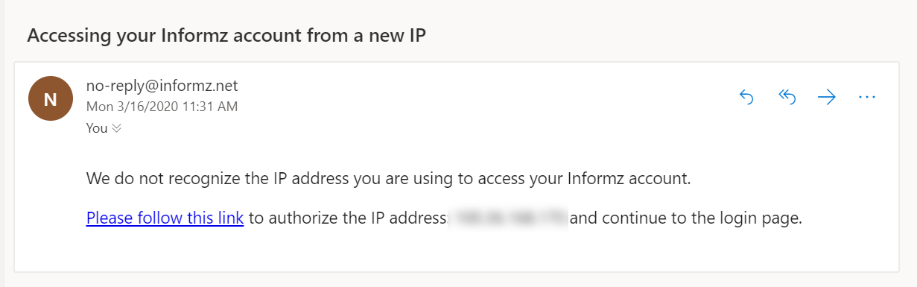This screenshot has height=287, width=917.
Task: Forward this message with the arrow icon
Action: click(x=826, y=97)
